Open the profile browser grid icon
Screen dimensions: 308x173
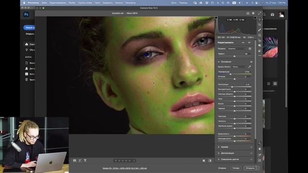click(x=250, y=49)
